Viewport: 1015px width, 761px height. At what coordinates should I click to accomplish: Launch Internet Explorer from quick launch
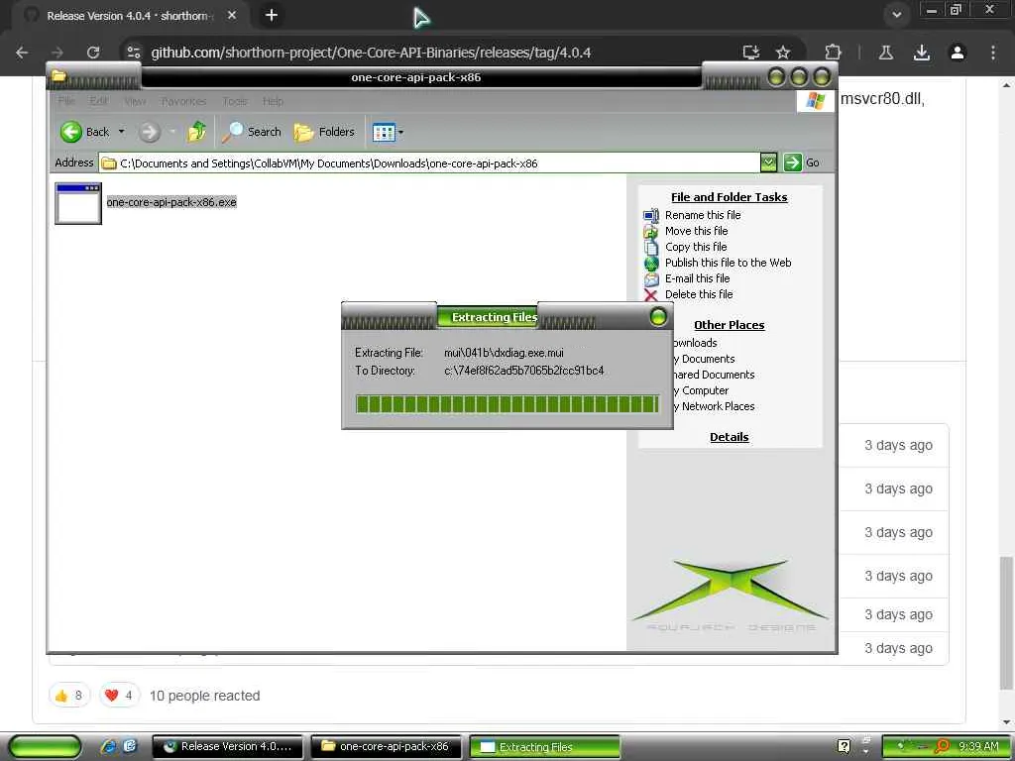click(x=108, y=746)
